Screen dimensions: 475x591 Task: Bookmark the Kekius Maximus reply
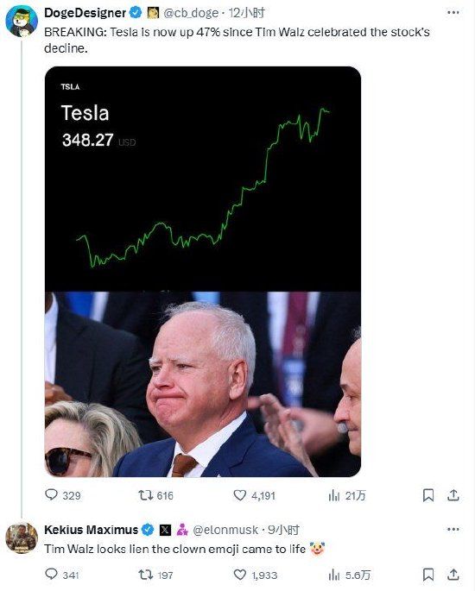(x=427, y=575)
